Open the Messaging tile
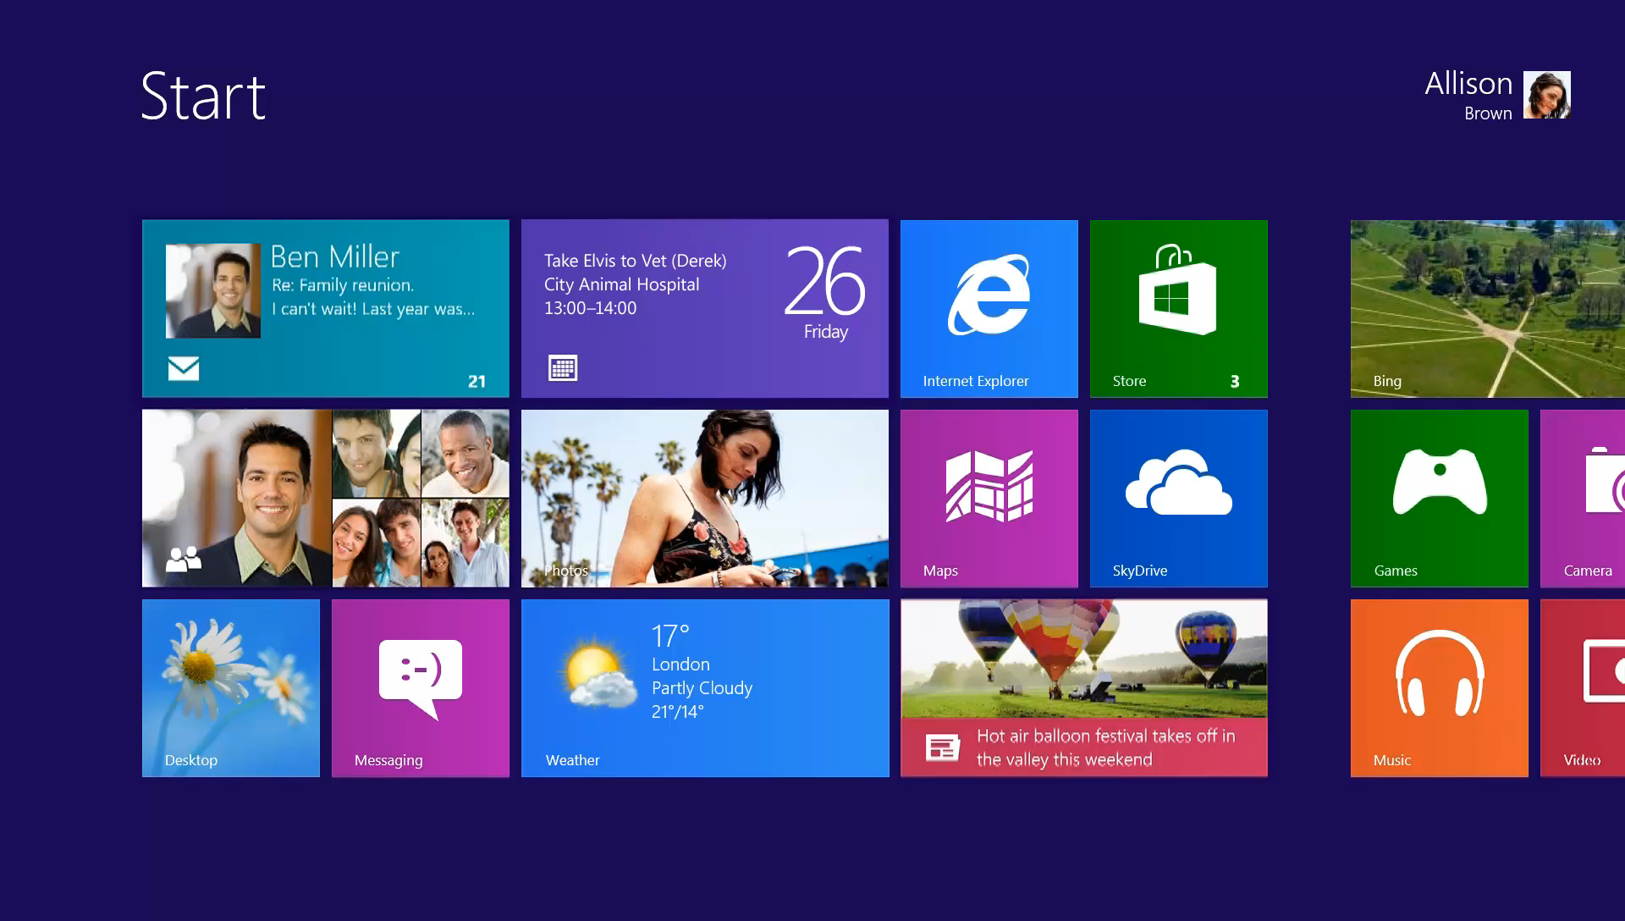1625x921 pixels. coord(420,687)
